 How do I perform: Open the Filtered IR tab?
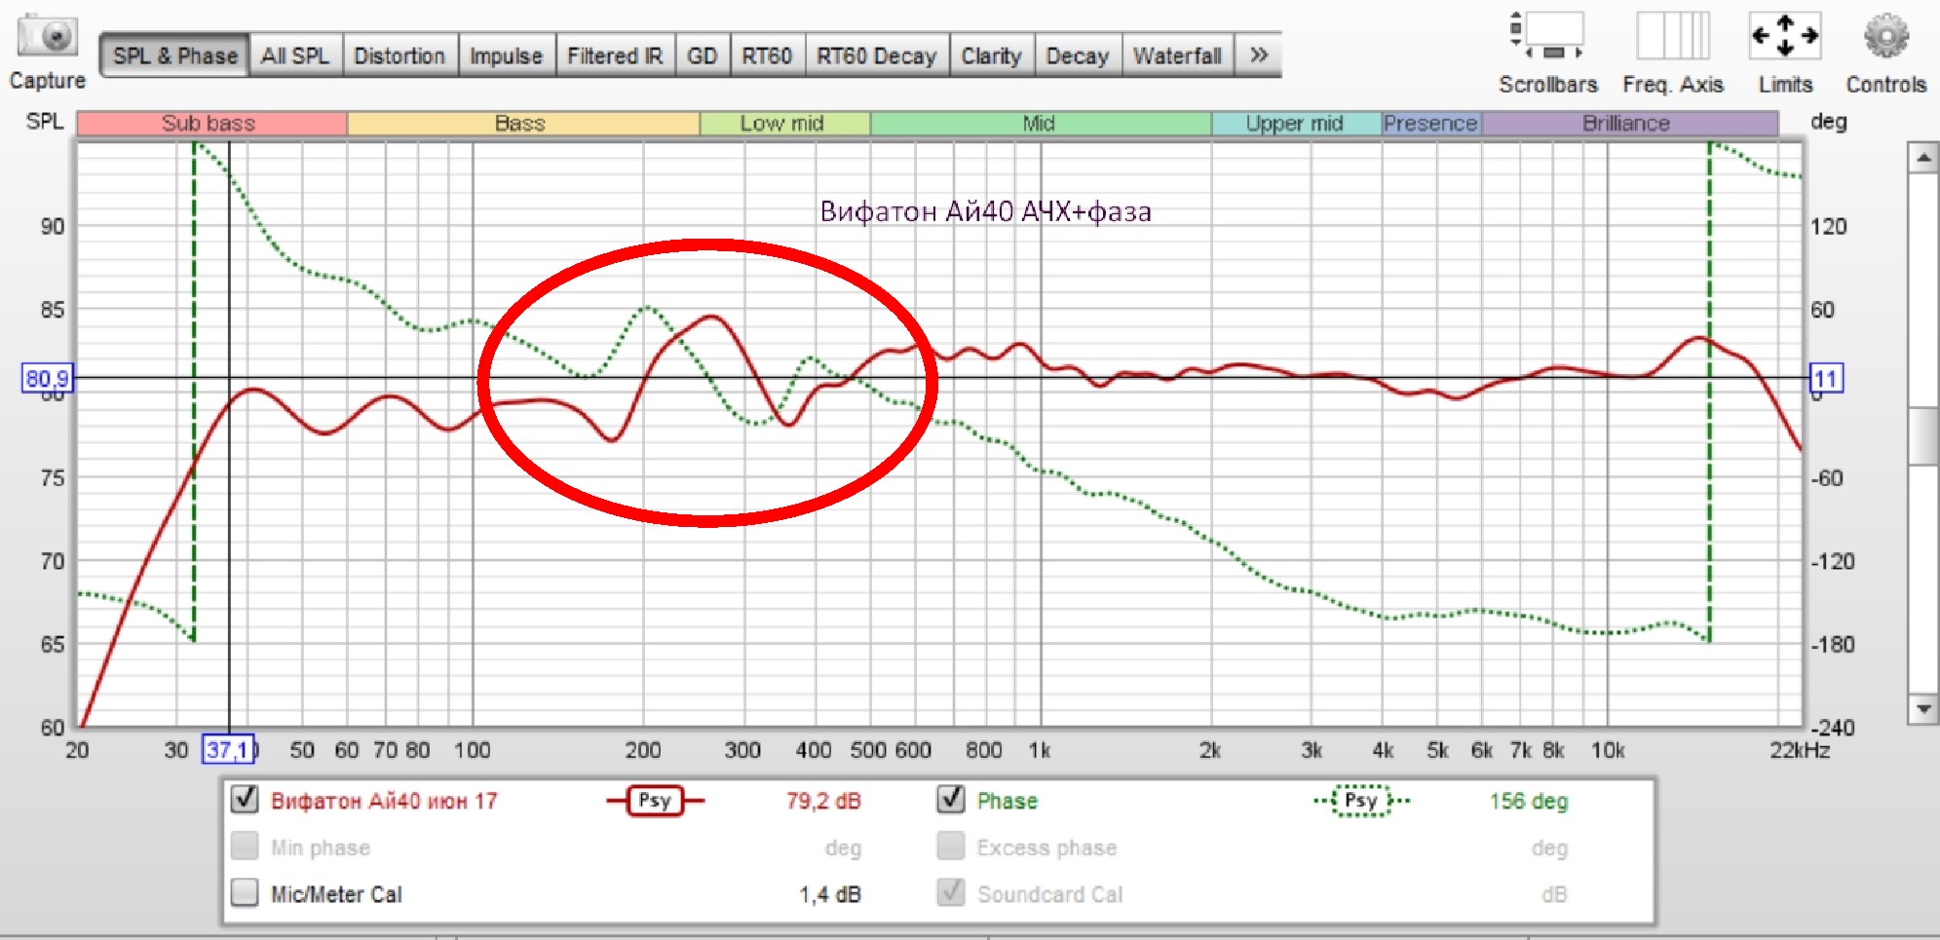point(615,56)
